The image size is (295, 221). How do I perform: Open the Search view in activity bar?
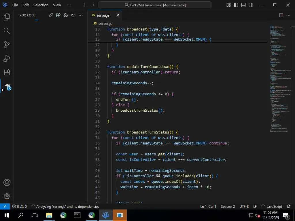pyautogui.click(x=7, y=31)
